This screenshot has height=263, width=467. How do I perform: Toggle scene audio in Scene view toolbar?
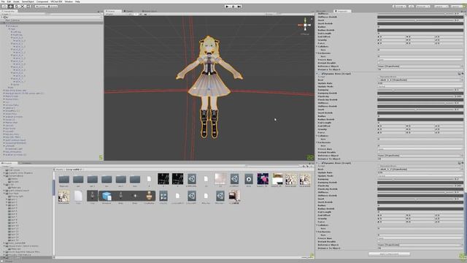click(140, 14)
